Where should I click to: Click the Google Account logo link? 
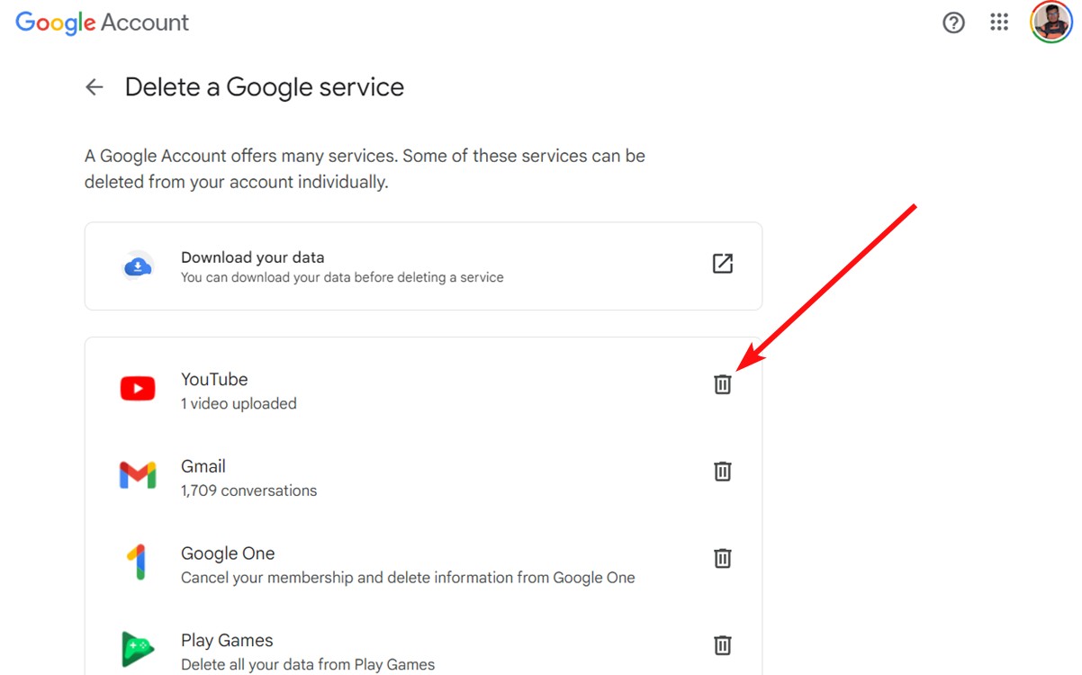point(102,23)
